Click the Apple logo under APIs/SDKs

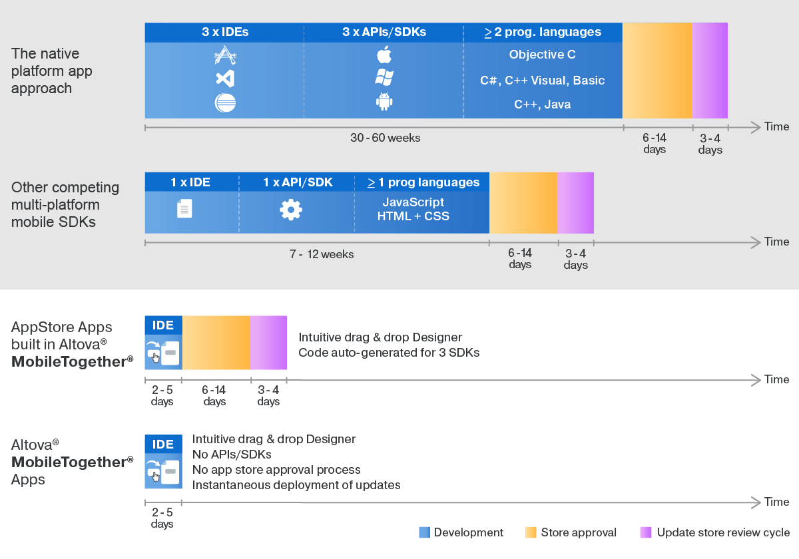coord(384,55)
